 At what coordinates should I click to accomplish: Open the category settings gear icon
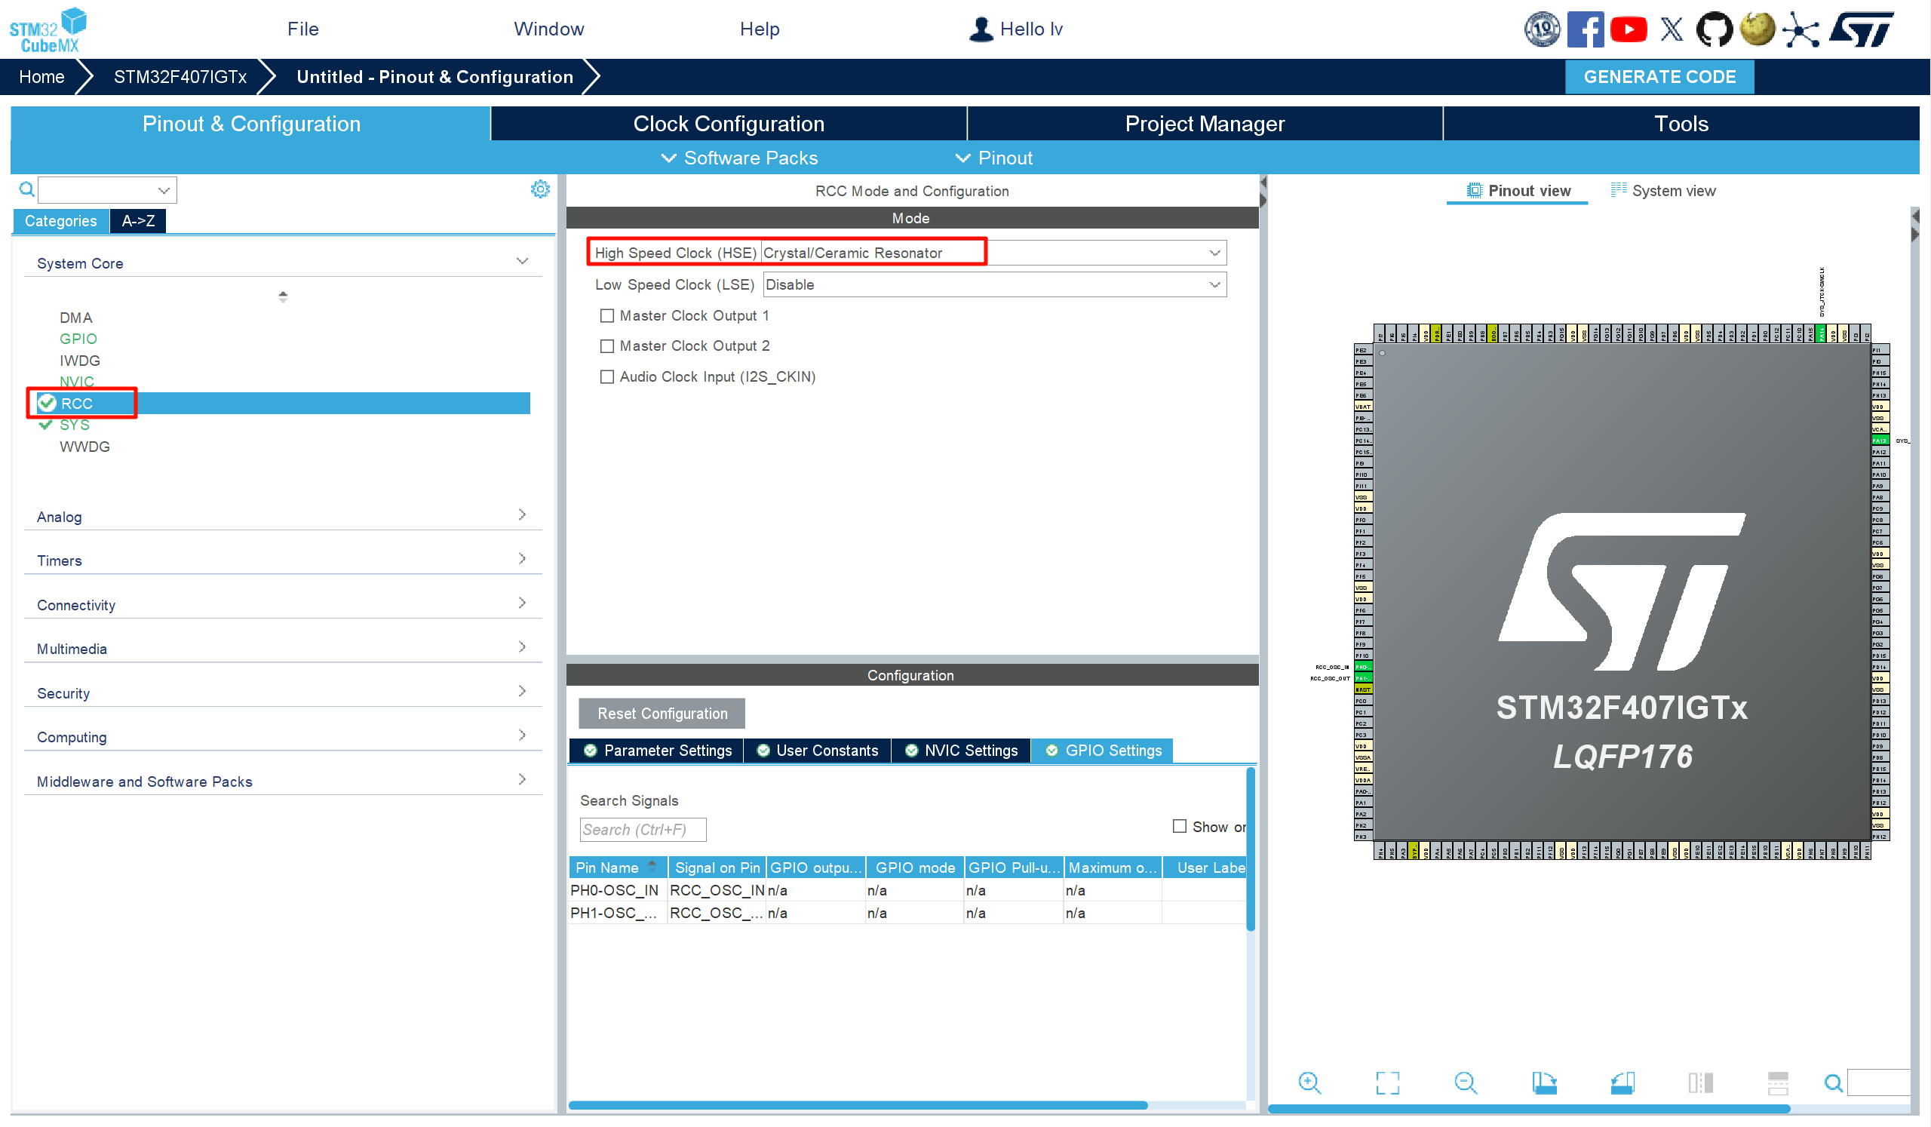[540, 189]
